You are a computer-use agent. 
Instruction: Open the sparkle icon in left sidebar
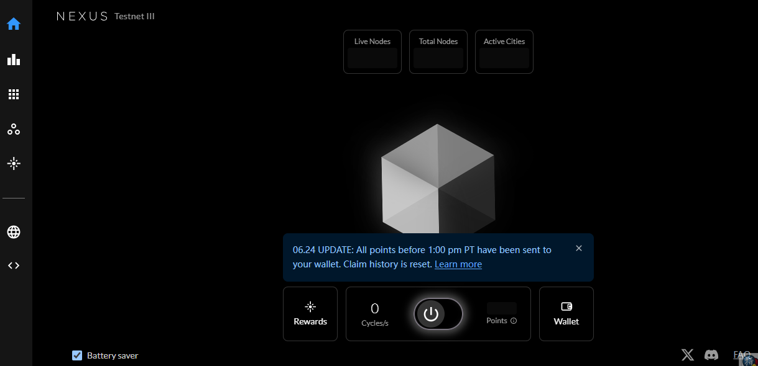pos(14,164)
